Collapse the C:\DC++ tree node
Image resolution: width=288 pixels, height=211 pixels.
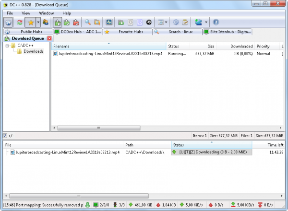(x=6, y=46)
